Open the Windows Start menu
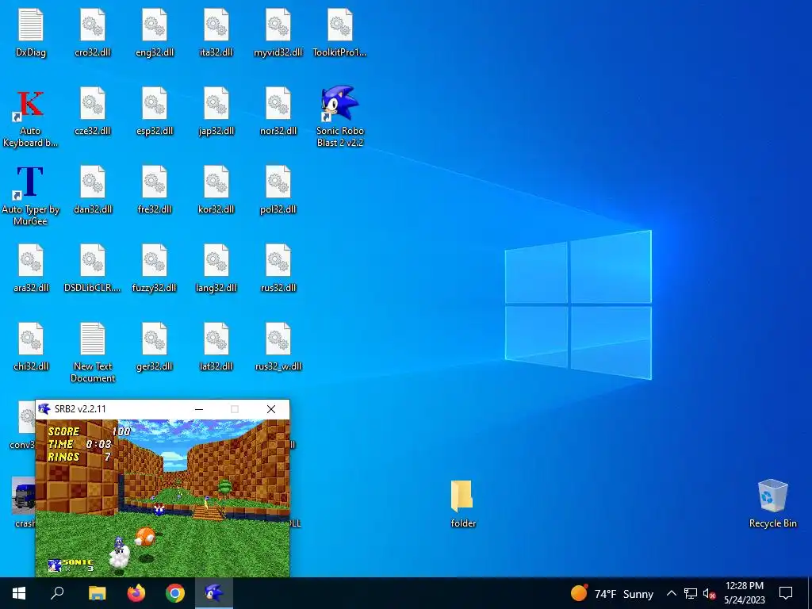812x609 pixels. pyautogui.click(x=19, y=593)
